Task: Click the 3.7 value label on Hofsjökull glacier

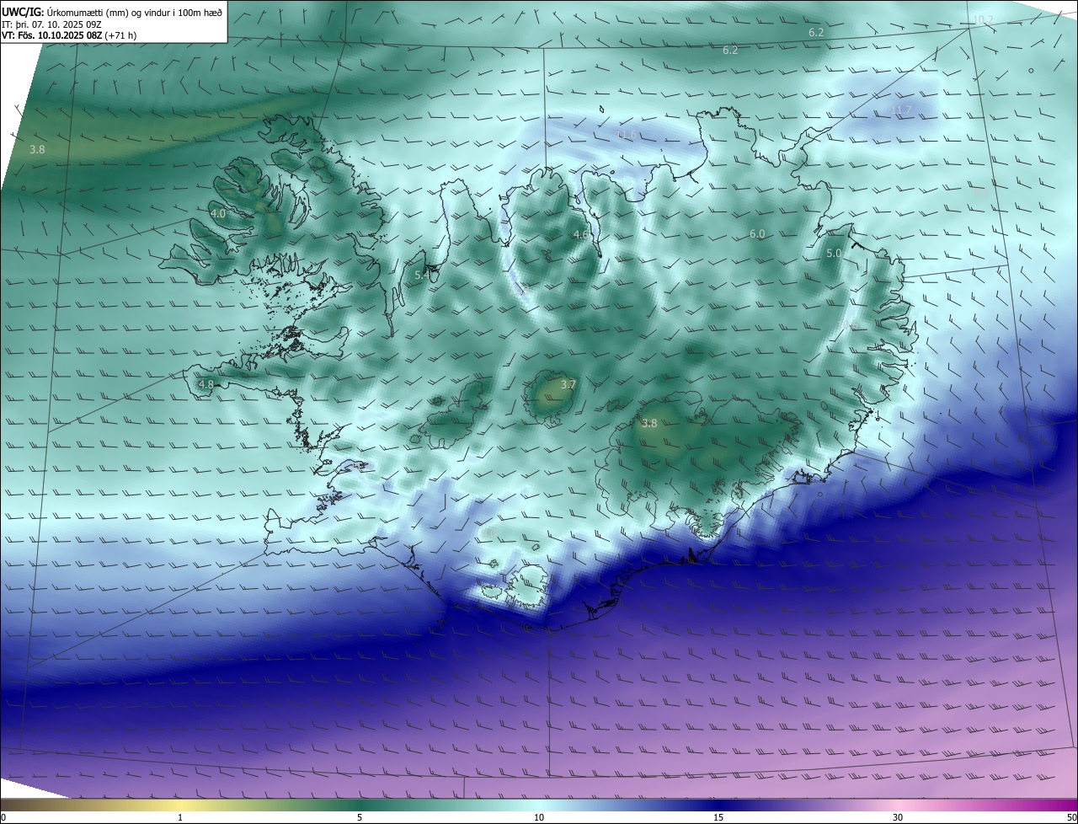Action: click(x=568, y=384)
